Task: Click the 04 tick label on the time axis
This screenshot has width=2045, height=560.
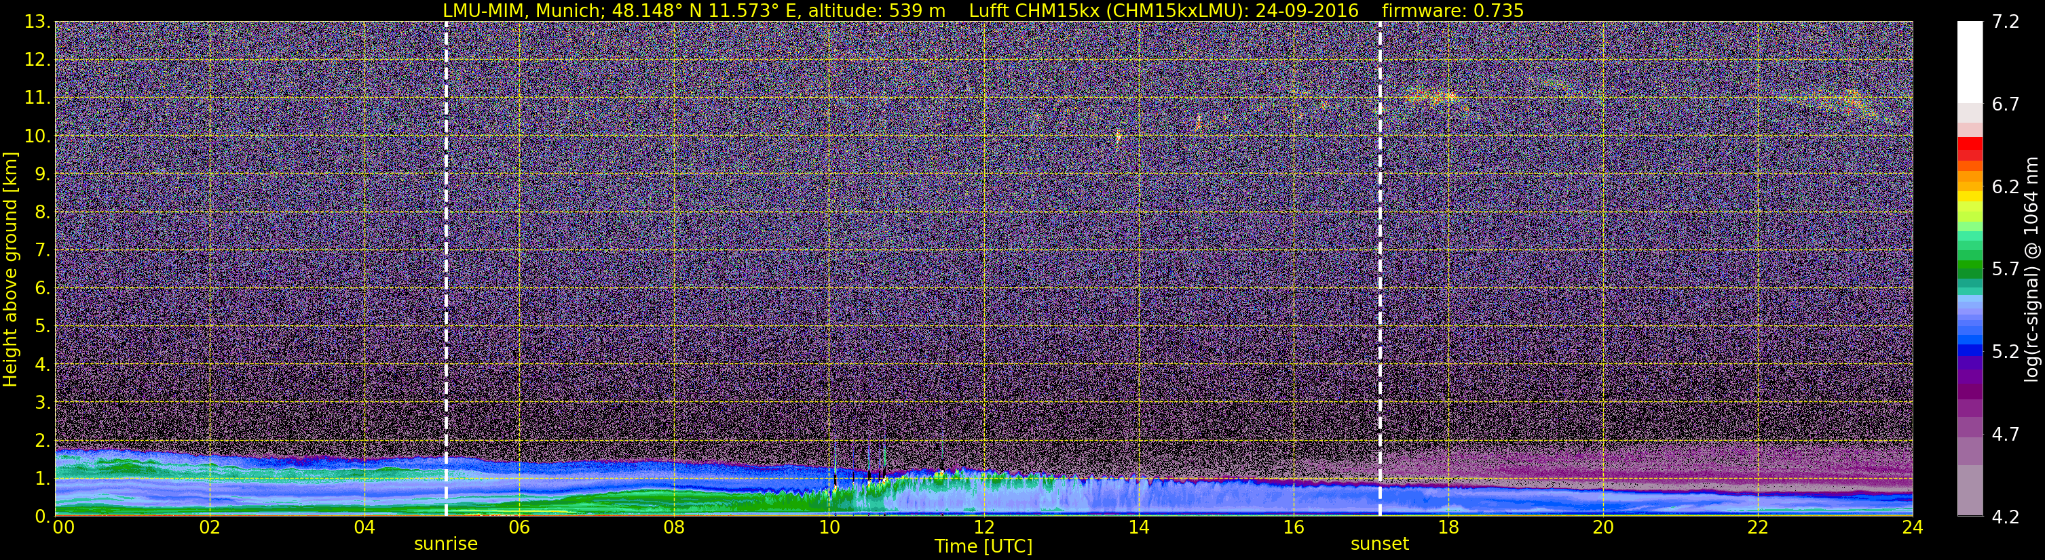Action: (x=364, y=527)
